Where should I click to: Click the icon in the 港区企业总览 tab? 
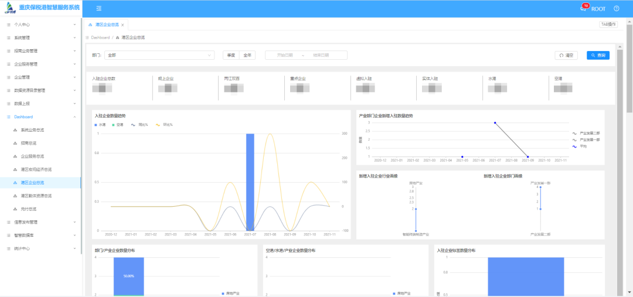[90, 25]
